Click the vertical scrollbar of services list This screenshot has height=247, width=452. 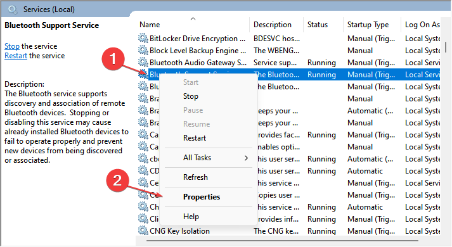[446, 47]
